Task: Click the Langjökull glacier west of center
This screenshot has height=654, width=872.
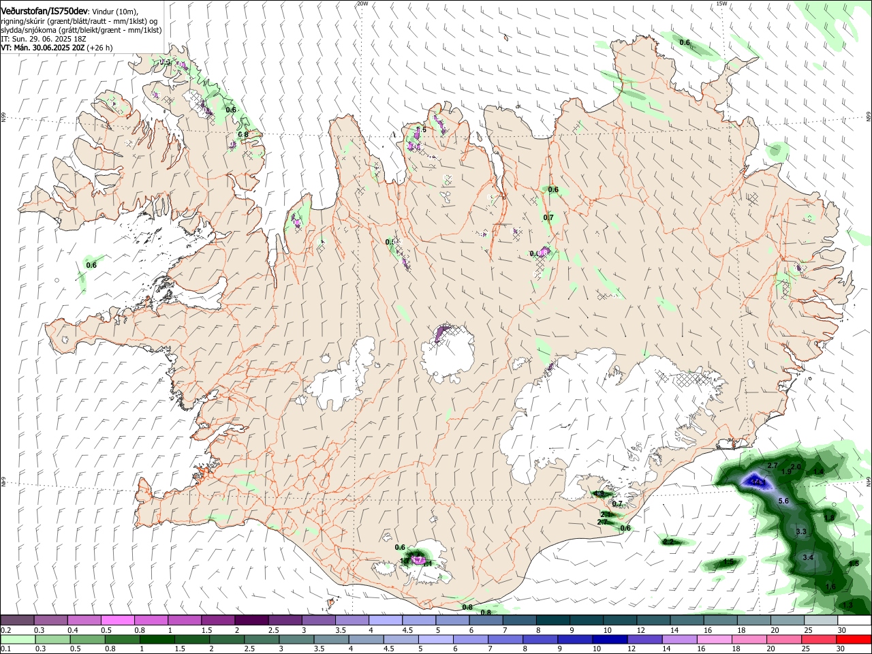Action: (x=341, y=377)
